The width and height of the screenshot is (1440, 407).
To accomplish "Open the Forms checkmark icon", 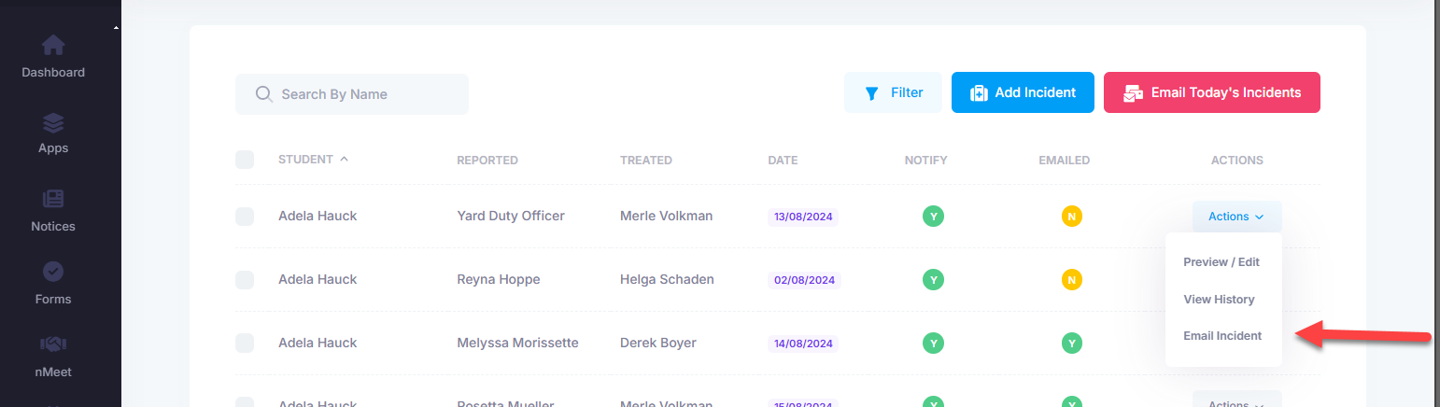I will 53,272.
